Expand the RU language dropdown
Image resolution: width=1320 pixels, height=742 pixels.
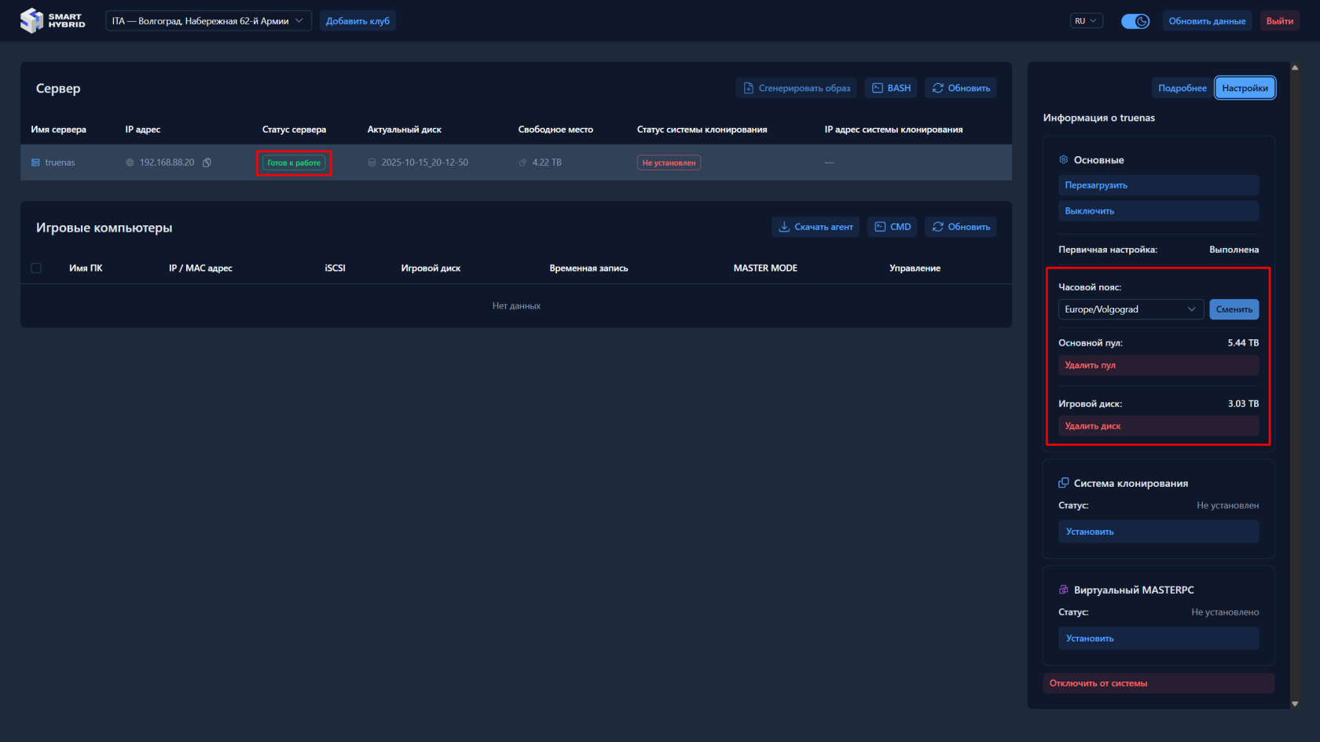1086,21
